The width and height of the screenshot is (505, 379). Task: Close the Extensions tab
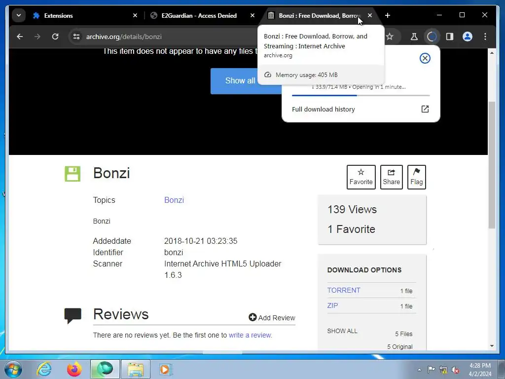pyautogui.click(x=135, y=15)
